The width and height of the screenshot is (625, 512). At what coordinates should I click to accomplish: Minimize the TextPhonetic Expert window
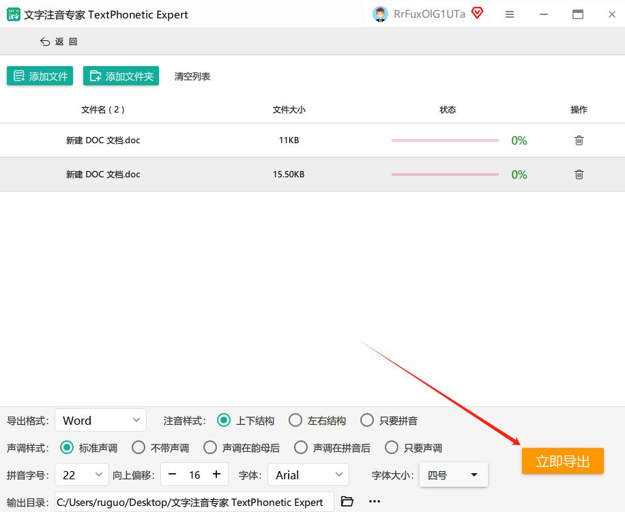coord(544,14)
